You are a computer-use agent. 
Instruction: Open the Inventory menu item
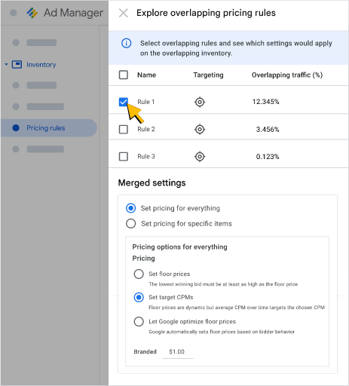41,65
